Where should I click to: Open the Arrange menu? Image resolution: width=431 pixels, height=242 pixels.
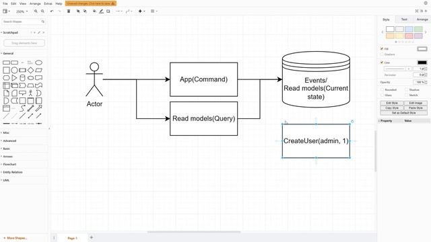tap(35, 3)
